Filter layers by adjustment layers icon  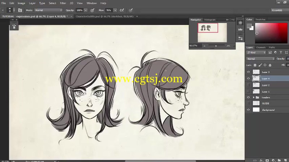[x=275, y=52]
